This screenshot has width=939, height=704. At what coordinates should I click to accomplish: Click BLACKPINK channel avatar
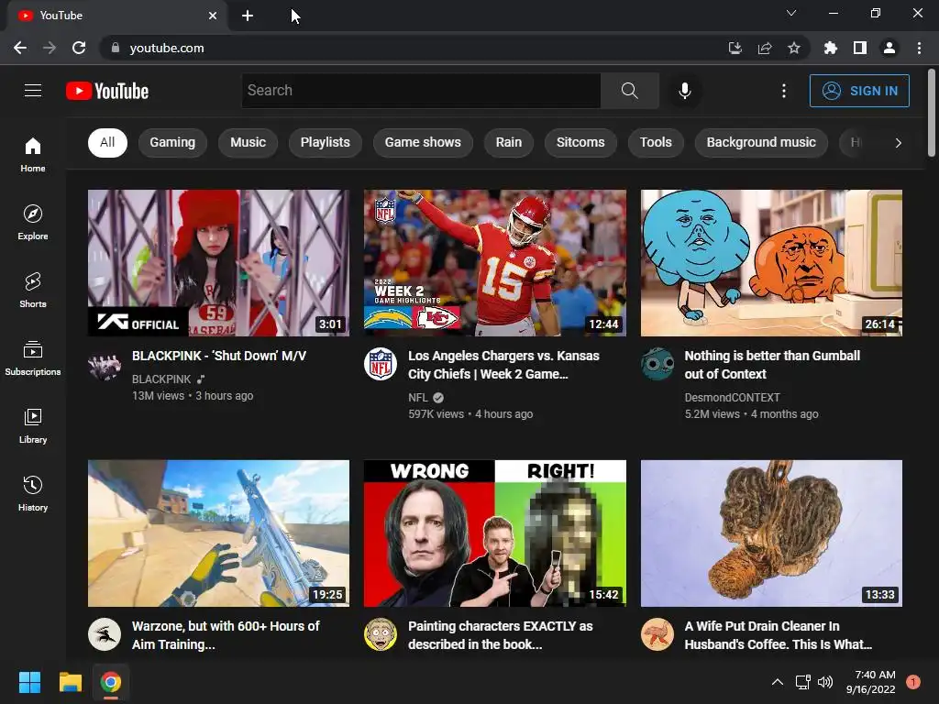105,365
